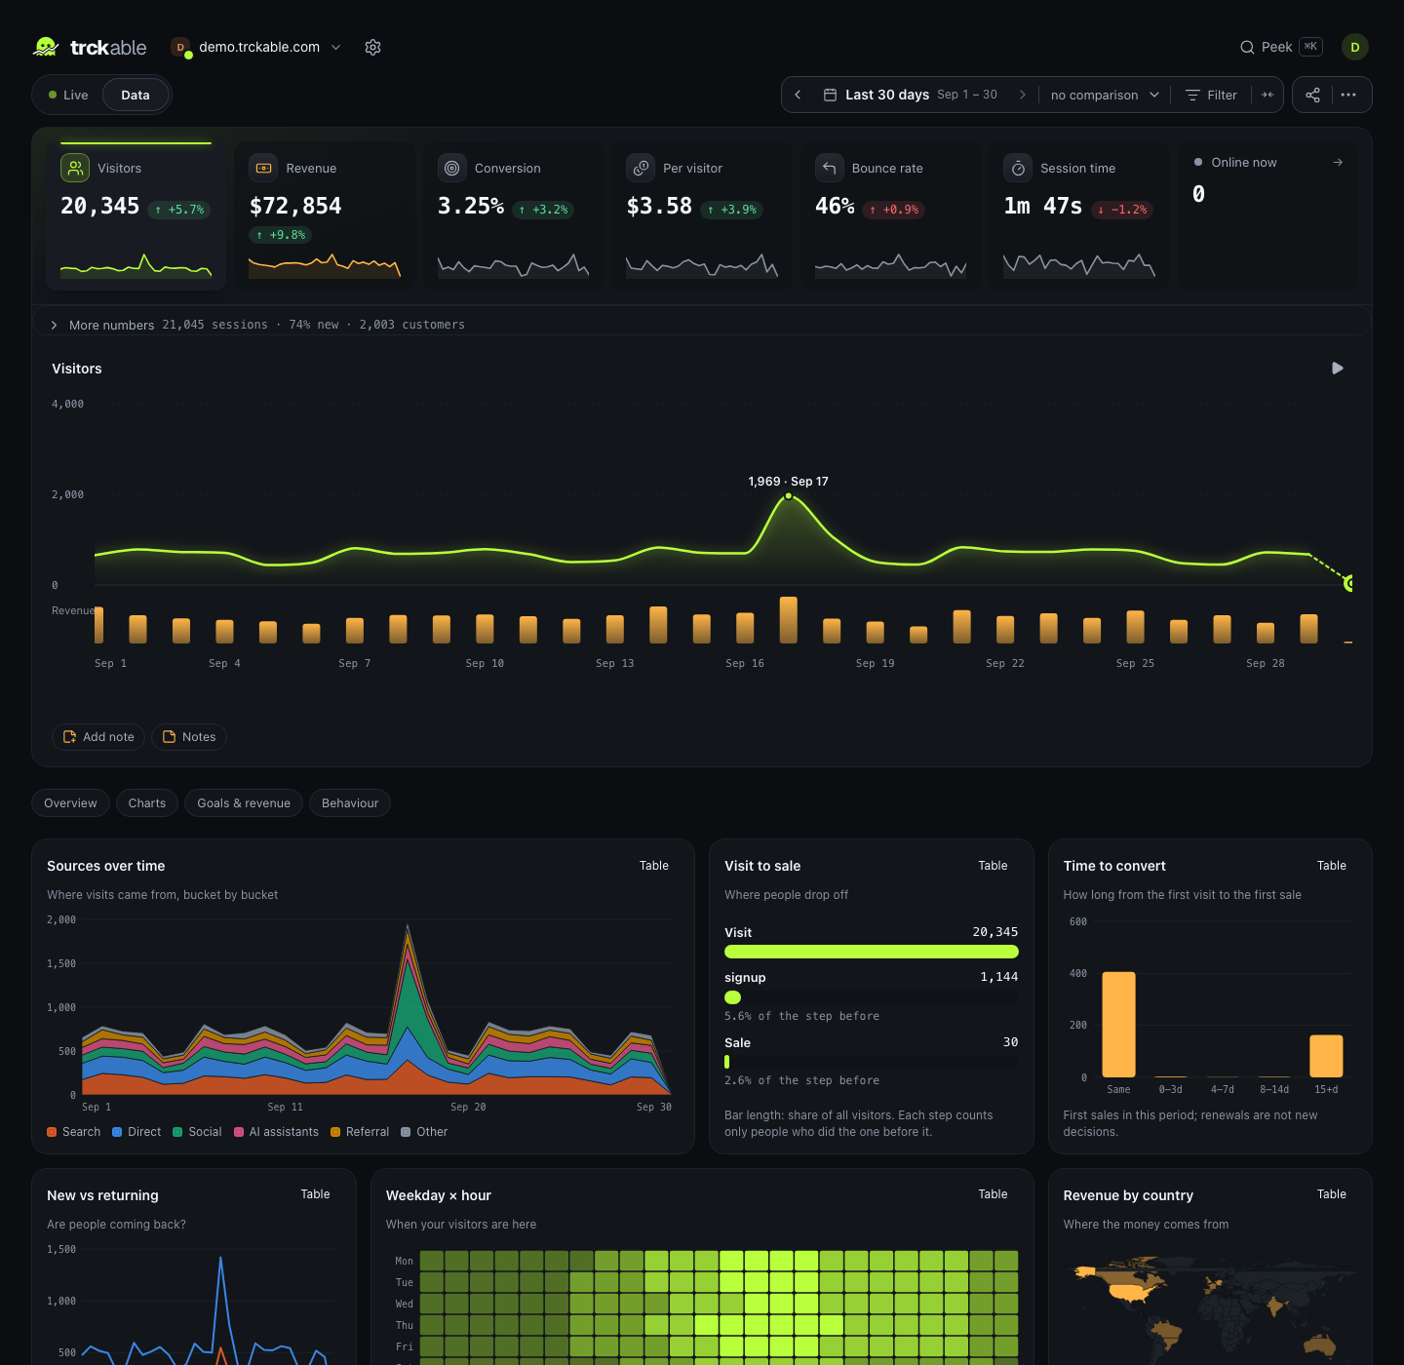Image resolution: width=1404 pixels, height=1365 pixels.
Task: Click the Per visitor icon
Action: [x=641, y=168]
